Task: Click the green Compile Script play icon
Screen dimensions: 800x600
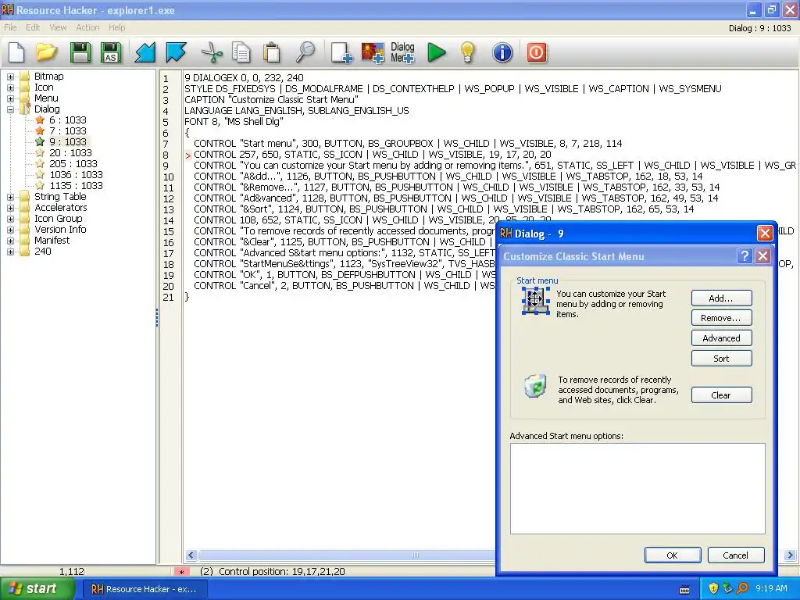Action: click(x=436, y=52)
